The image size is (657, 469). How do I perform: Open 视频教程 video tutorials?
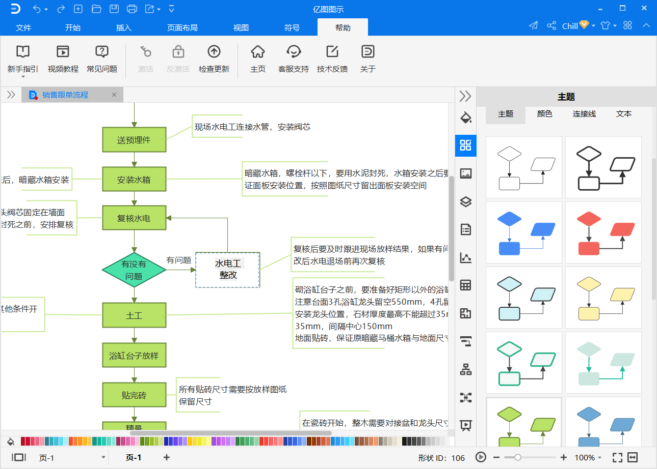coord(63,51)
